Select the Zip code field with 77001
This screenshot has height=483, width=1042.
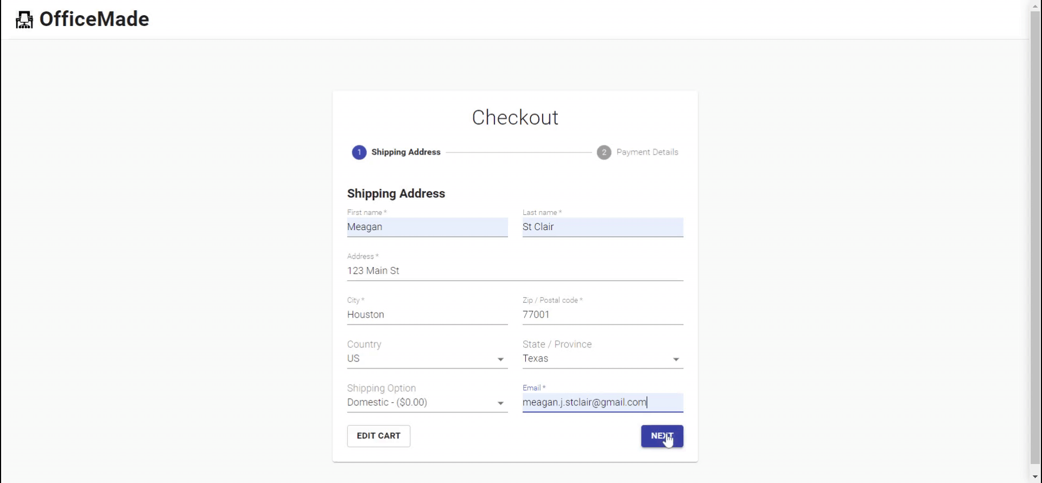(x=602, y=315)
